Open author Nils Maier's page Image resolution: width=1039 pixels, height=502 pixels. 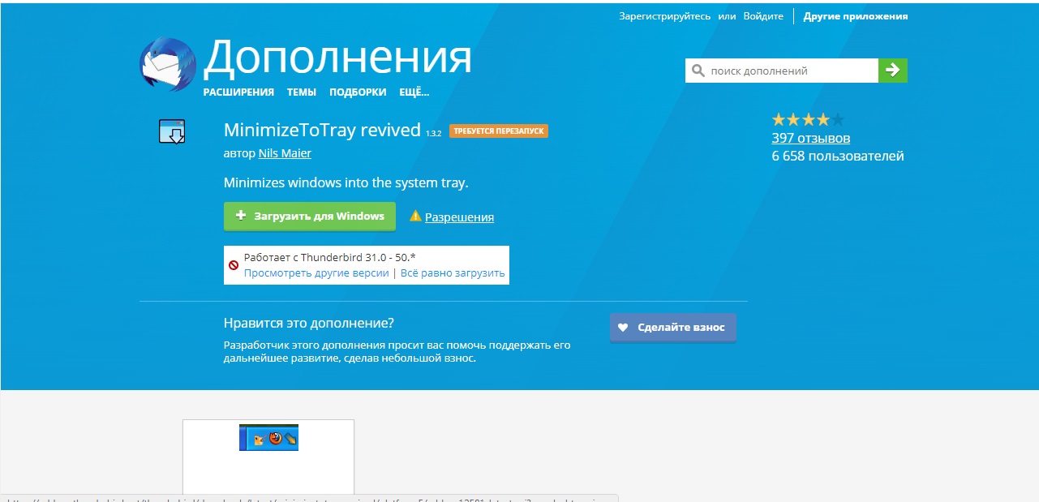tap(285, 153)
